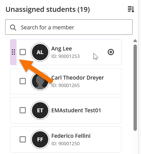Image resolution: width=141 pixels, height=154 pixels.
Task: Click the ET initials avatar
Action: [40, 110]
